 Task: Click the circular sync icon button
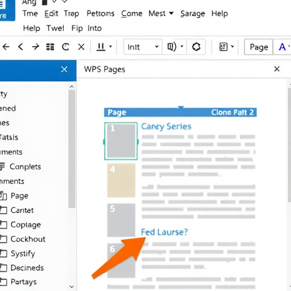[x=196, y=47]
